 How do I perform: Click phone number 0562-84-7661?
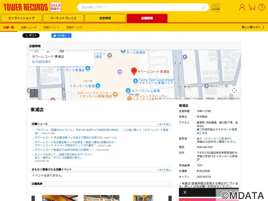(205, 147)
